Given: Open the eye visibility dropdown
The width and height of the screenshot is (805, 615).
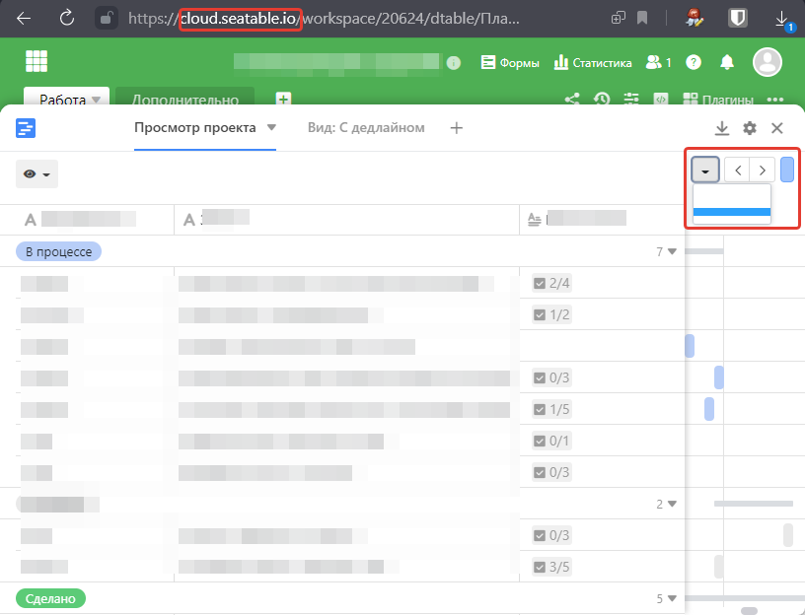Looking at the screenshot, I should [37, 174].
